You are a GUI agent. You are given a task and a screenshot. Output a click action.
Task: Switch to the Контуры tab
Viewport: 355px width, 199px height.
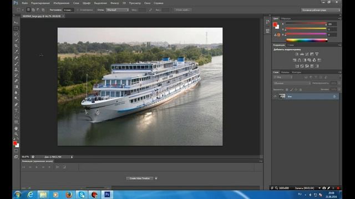pos(296,72)
